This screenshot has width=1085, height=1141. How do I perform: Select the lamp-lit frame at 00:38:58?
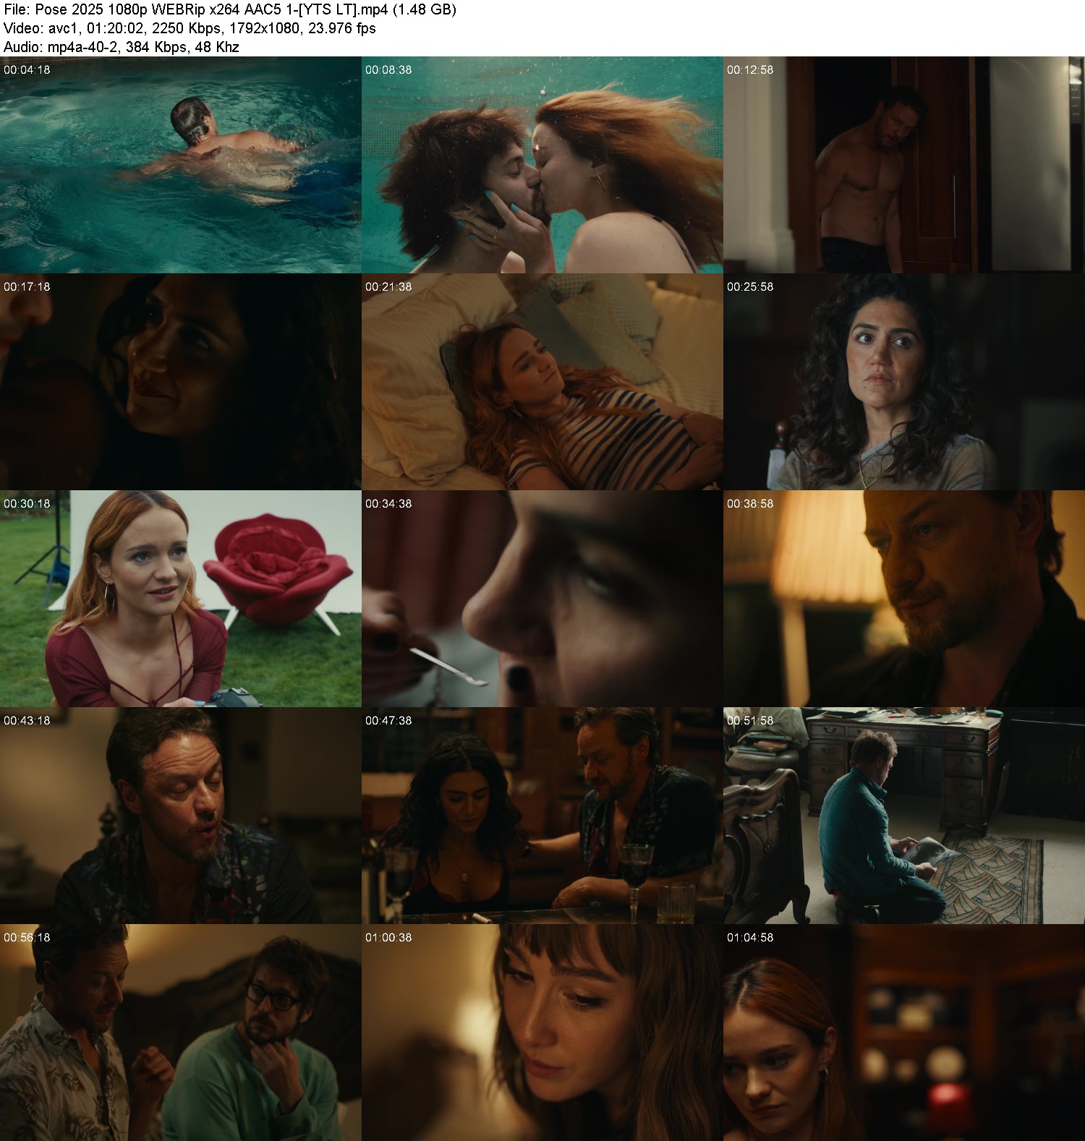[904, 599]
